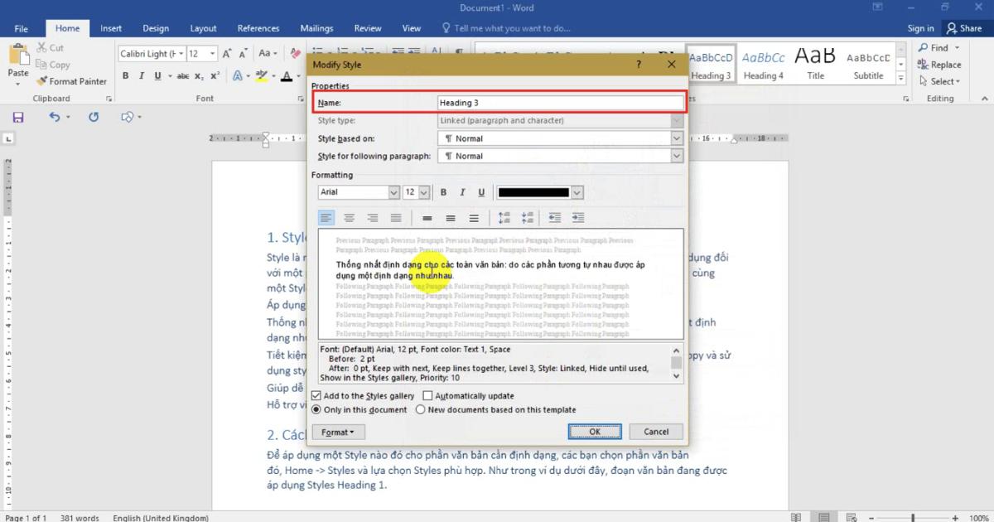This screenshot has height=522, width=994.
Task: Click the Redo/Repeat icon in quick access toolbar
Action: 94,118
